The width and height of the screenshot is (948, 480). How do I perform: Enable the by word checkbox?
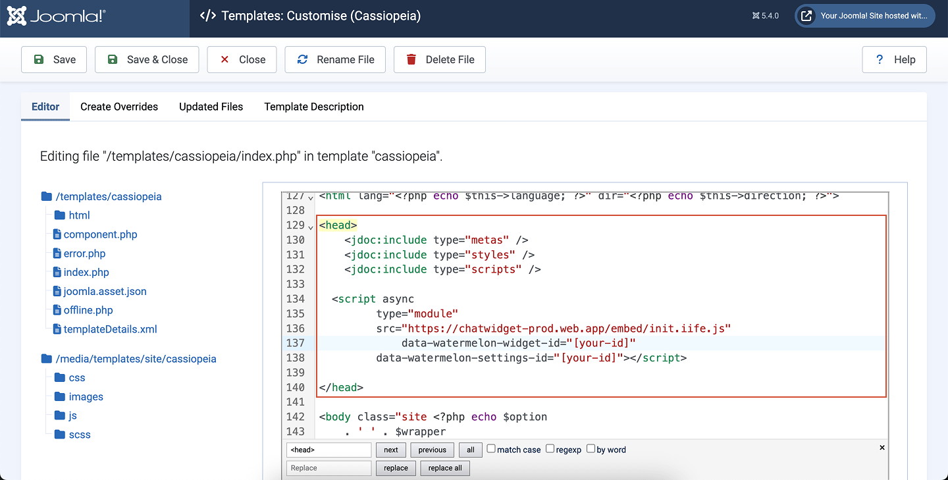point(591,448)
